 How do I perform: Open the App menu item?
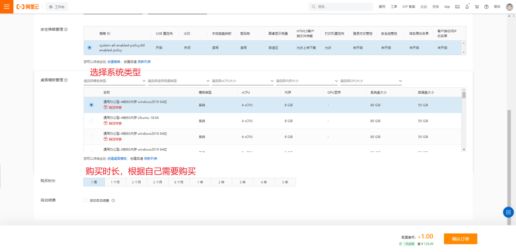(x=447, y=7)
